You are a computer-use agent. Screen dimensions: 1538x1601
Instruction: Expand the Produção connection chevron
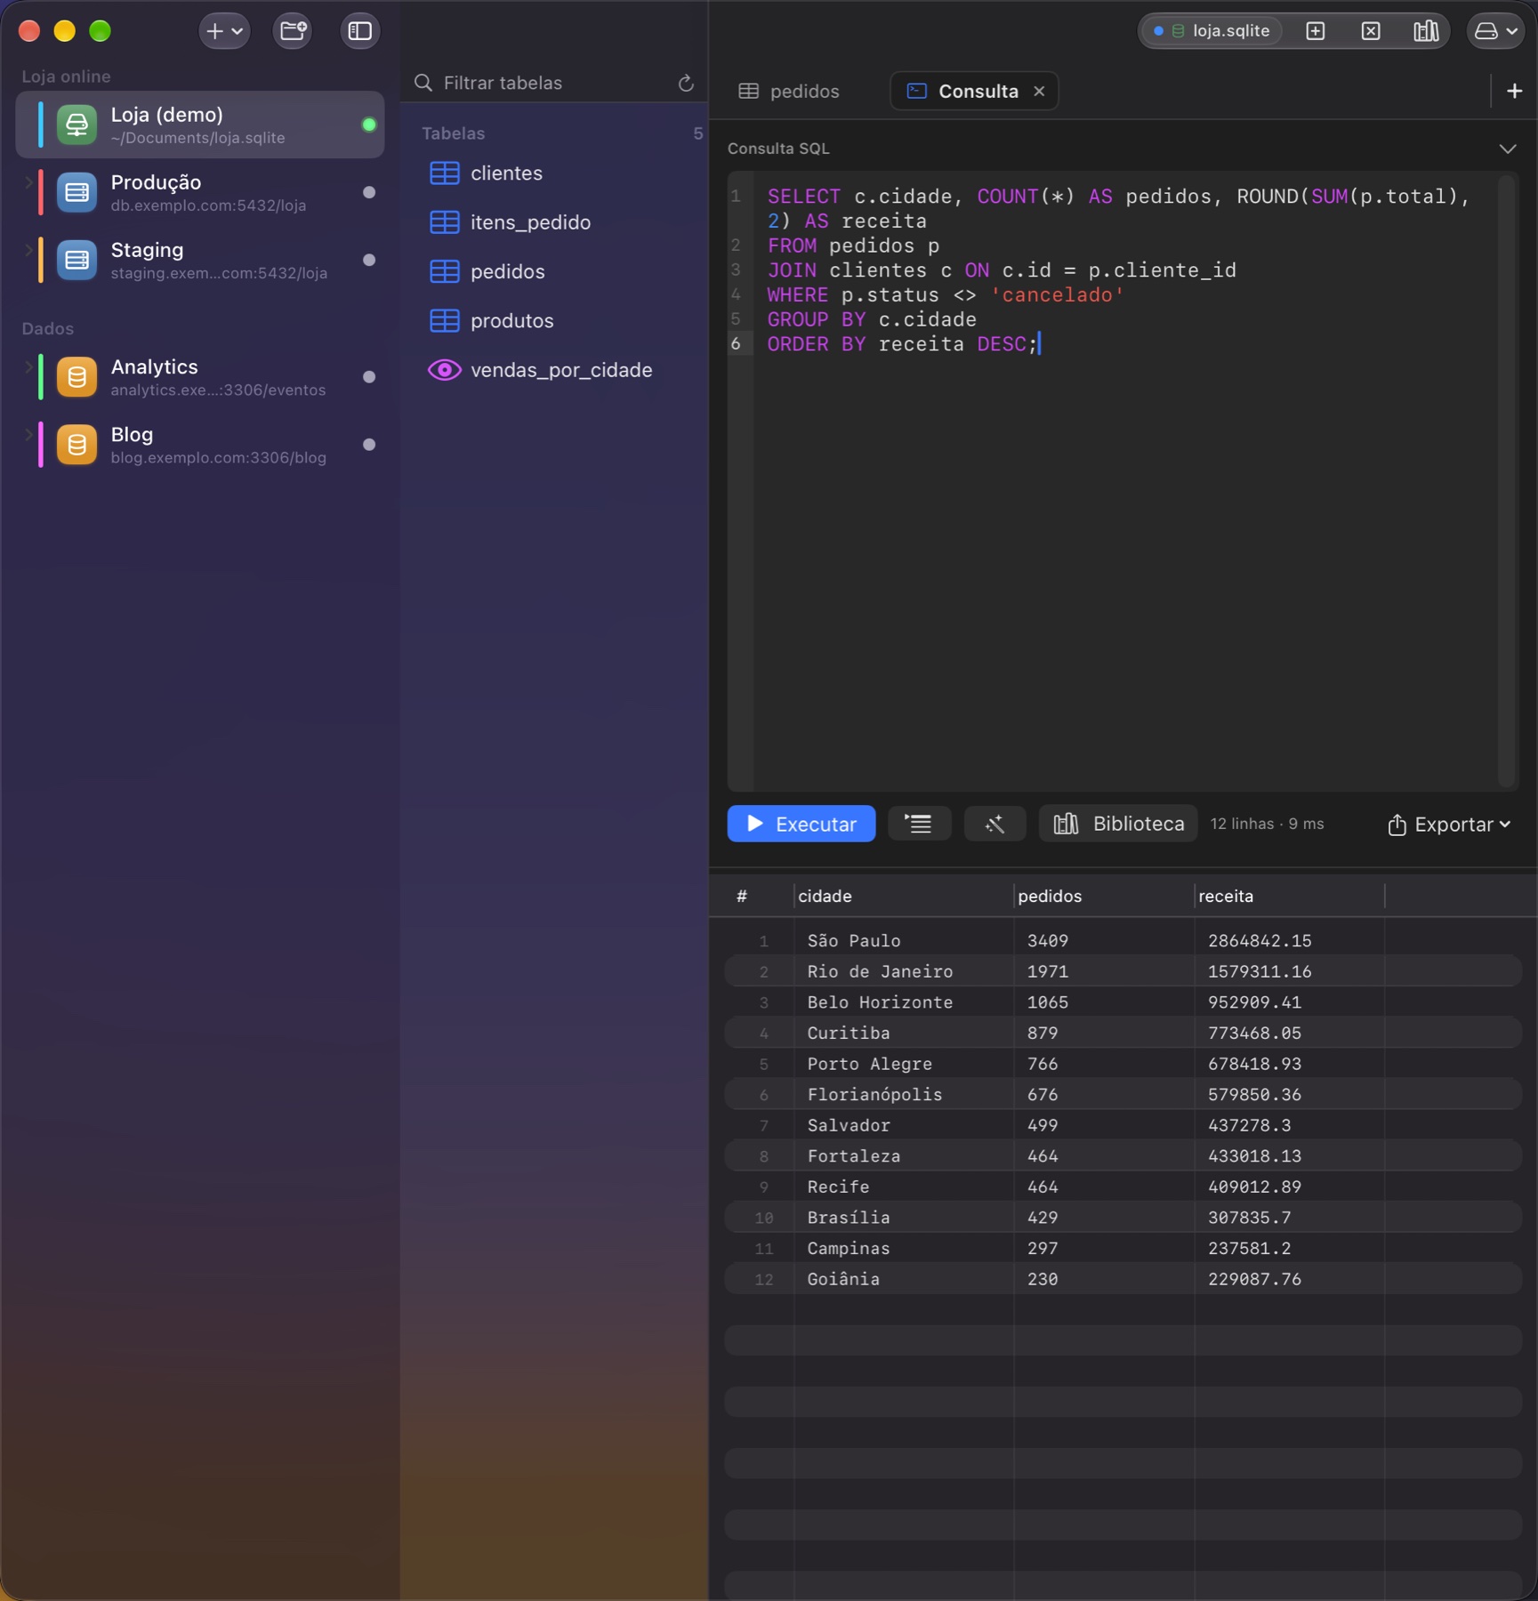(28, 182)
